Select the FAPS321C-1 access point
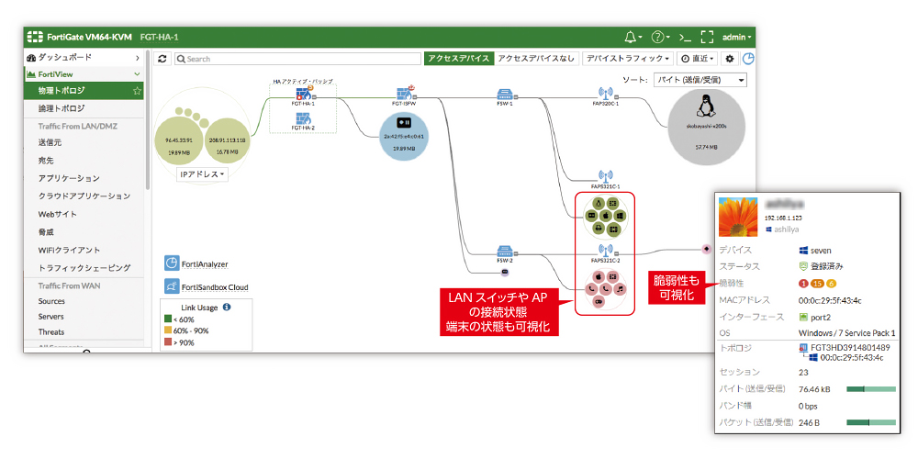This screenshot has height=459, width=918. click(x=605, y=178)
